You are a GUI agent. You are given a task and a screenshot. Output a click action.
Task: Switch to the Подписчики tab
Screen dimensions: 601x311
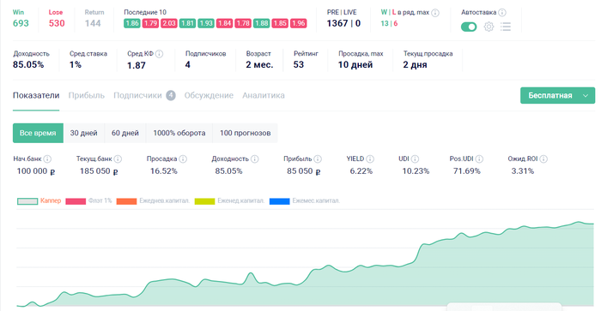[137, 95]
